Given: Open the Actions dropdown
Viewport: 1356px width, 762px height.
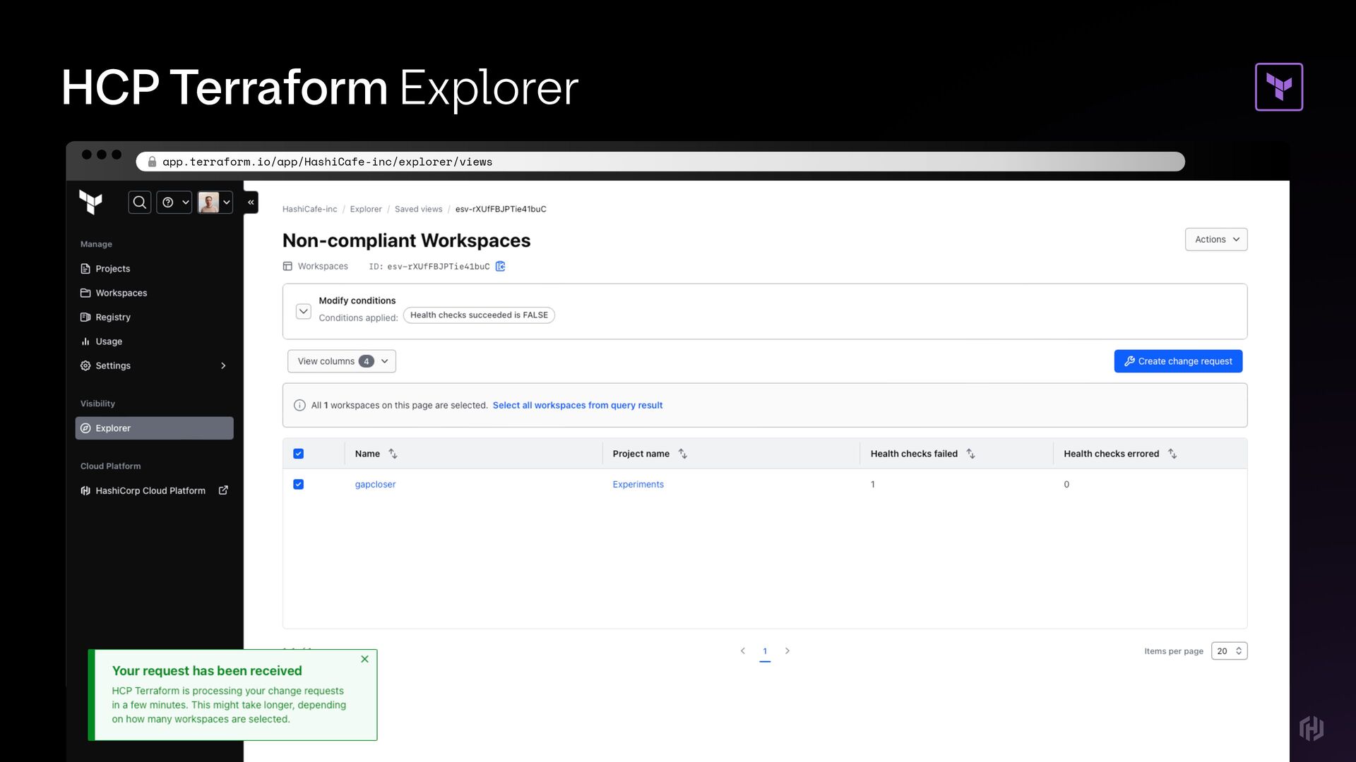Looking at the screenshot, I should coord(1216,240).
